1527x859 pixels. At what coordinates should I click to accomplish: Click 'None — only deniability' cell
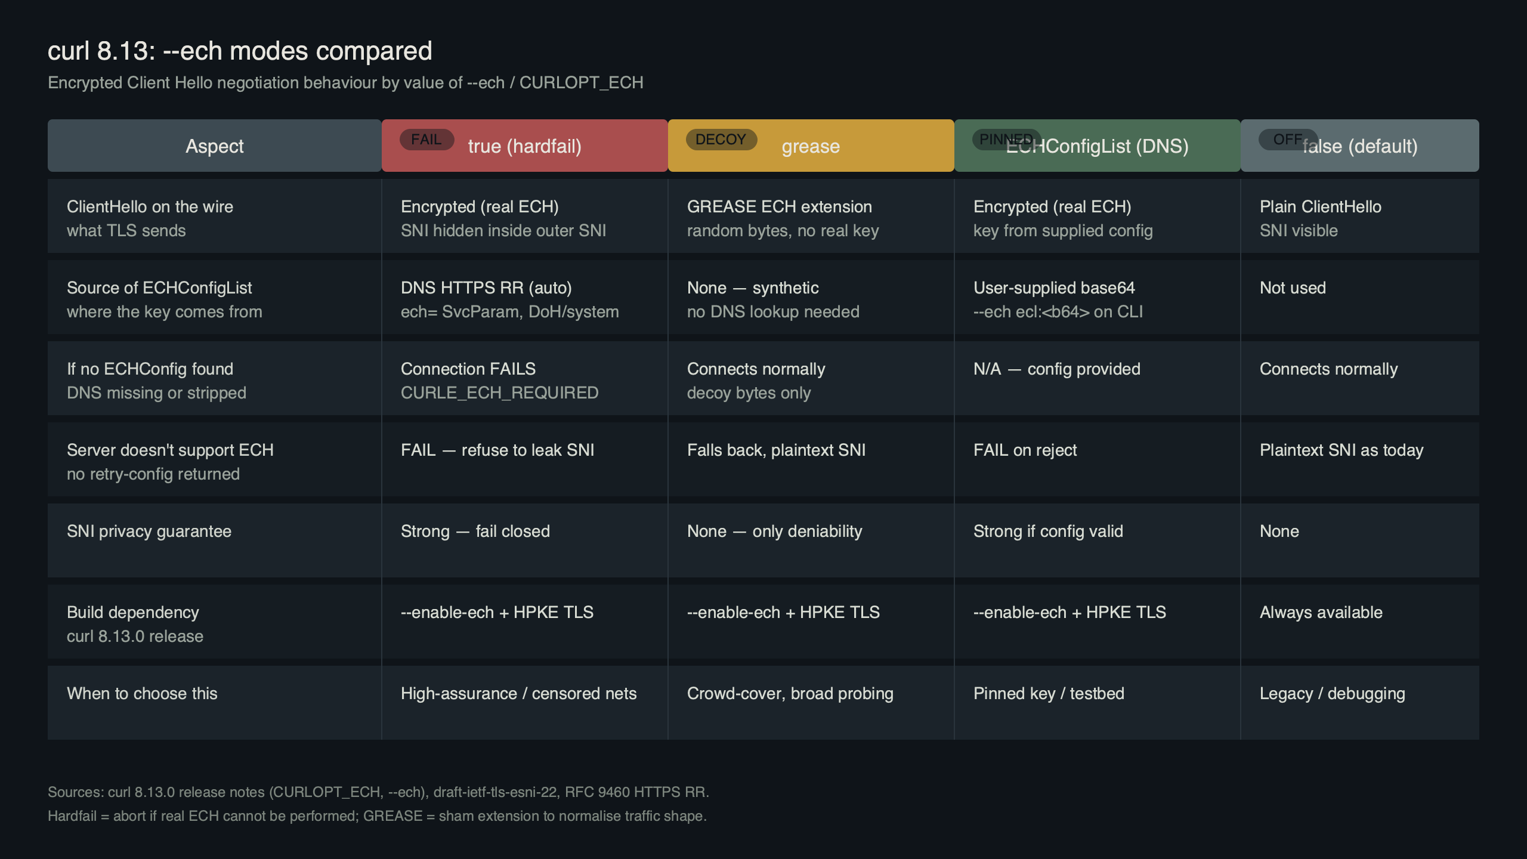[775, 531]
